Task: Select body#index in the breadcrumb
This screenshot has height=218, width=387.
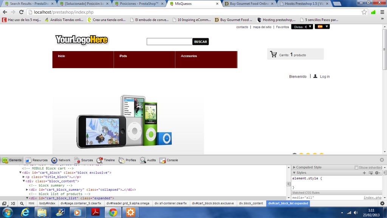Action: (x=47, y=203)
